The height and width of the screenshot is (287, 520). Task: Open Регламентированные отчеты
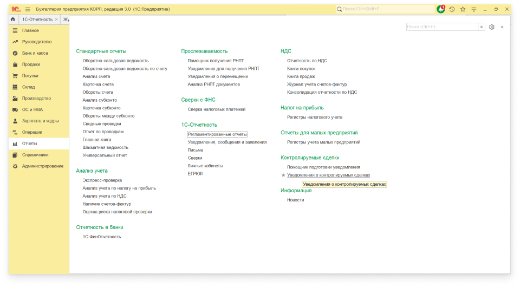coord(217,134)
